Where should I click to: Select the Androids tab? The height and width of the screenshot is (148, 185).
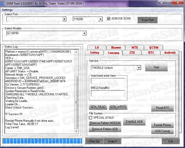point(170,53)
